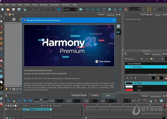Toggle the eye visibility icon beside dialog
This screenshot has height=119, width=167.
point(119,26)
